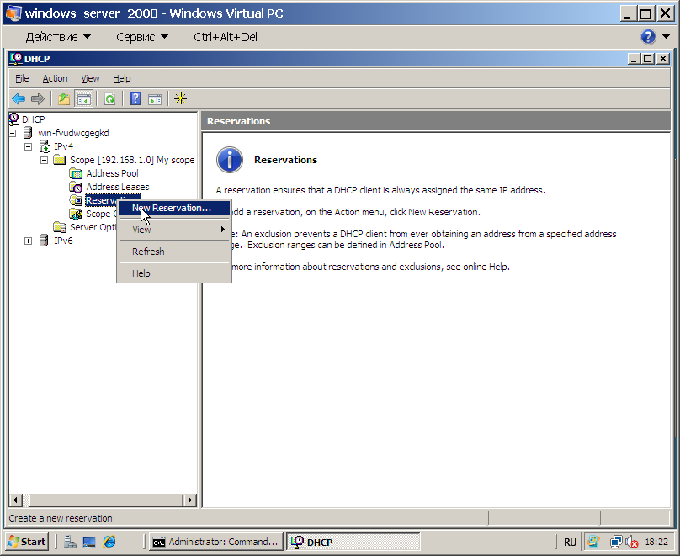Click the RU language indicator
Image resolution: width=680 pixels, height=556 pixels.
click(x=570, y=543)
